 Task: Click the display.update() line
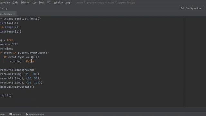point(17,87)
